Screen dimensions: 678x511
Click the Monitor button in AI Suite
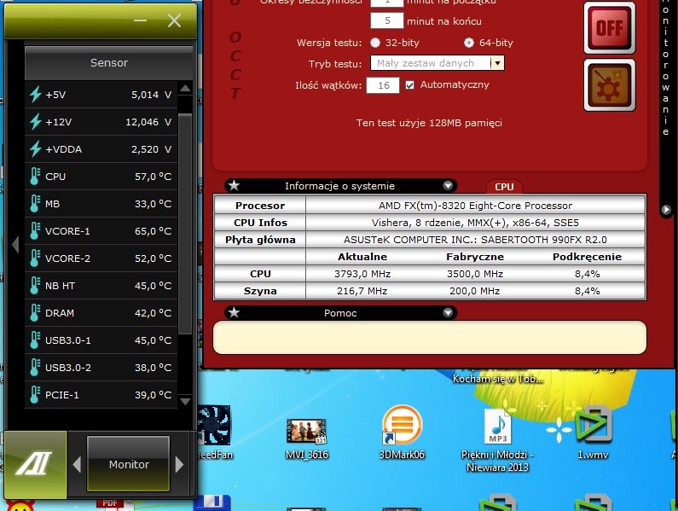(129, 464)
